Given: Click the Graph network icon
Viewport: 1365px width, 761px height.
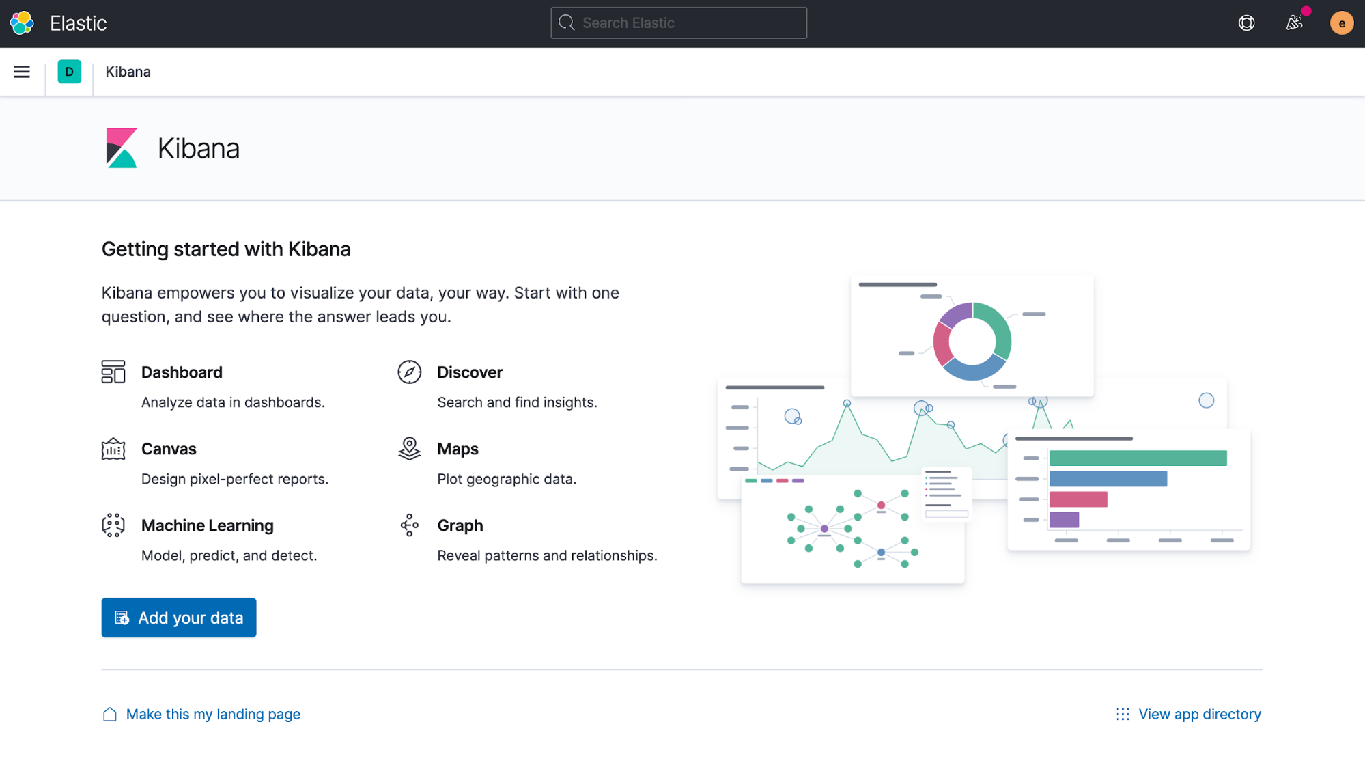Looking at the screenshot, I should click(409, 525).
